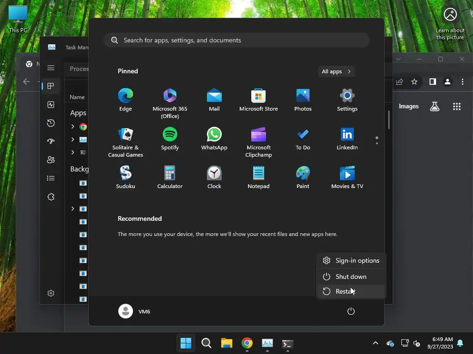Expand Chrome process group in Task Manager

point(73,126)
